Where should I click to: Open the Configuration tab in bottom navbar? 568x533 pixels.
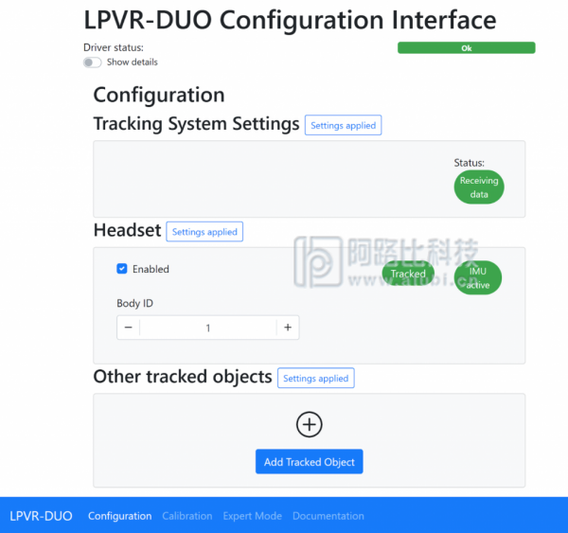[x=120, y=516]
